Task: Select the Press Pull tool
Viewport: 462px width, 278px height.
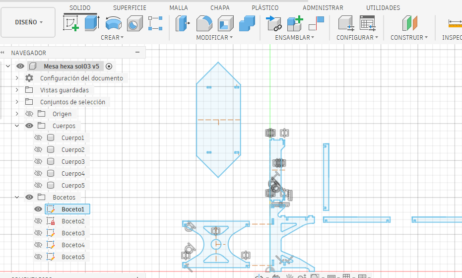Action: [183, 23]
